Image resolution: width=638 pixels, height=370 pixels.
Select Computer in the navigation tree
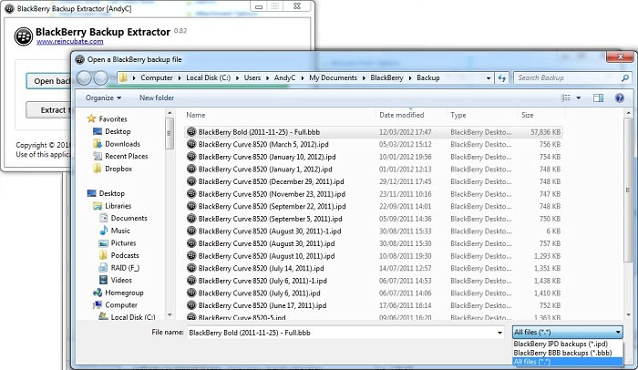point(121,305)
